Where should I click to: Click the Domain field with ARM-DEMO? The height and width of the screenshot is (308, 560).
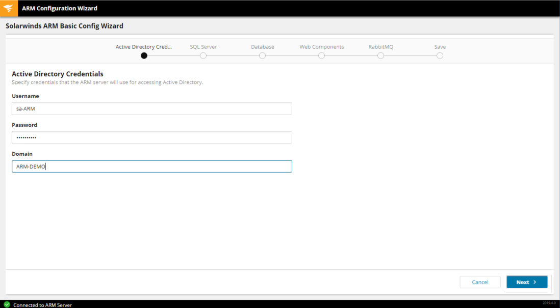point(151,166)
